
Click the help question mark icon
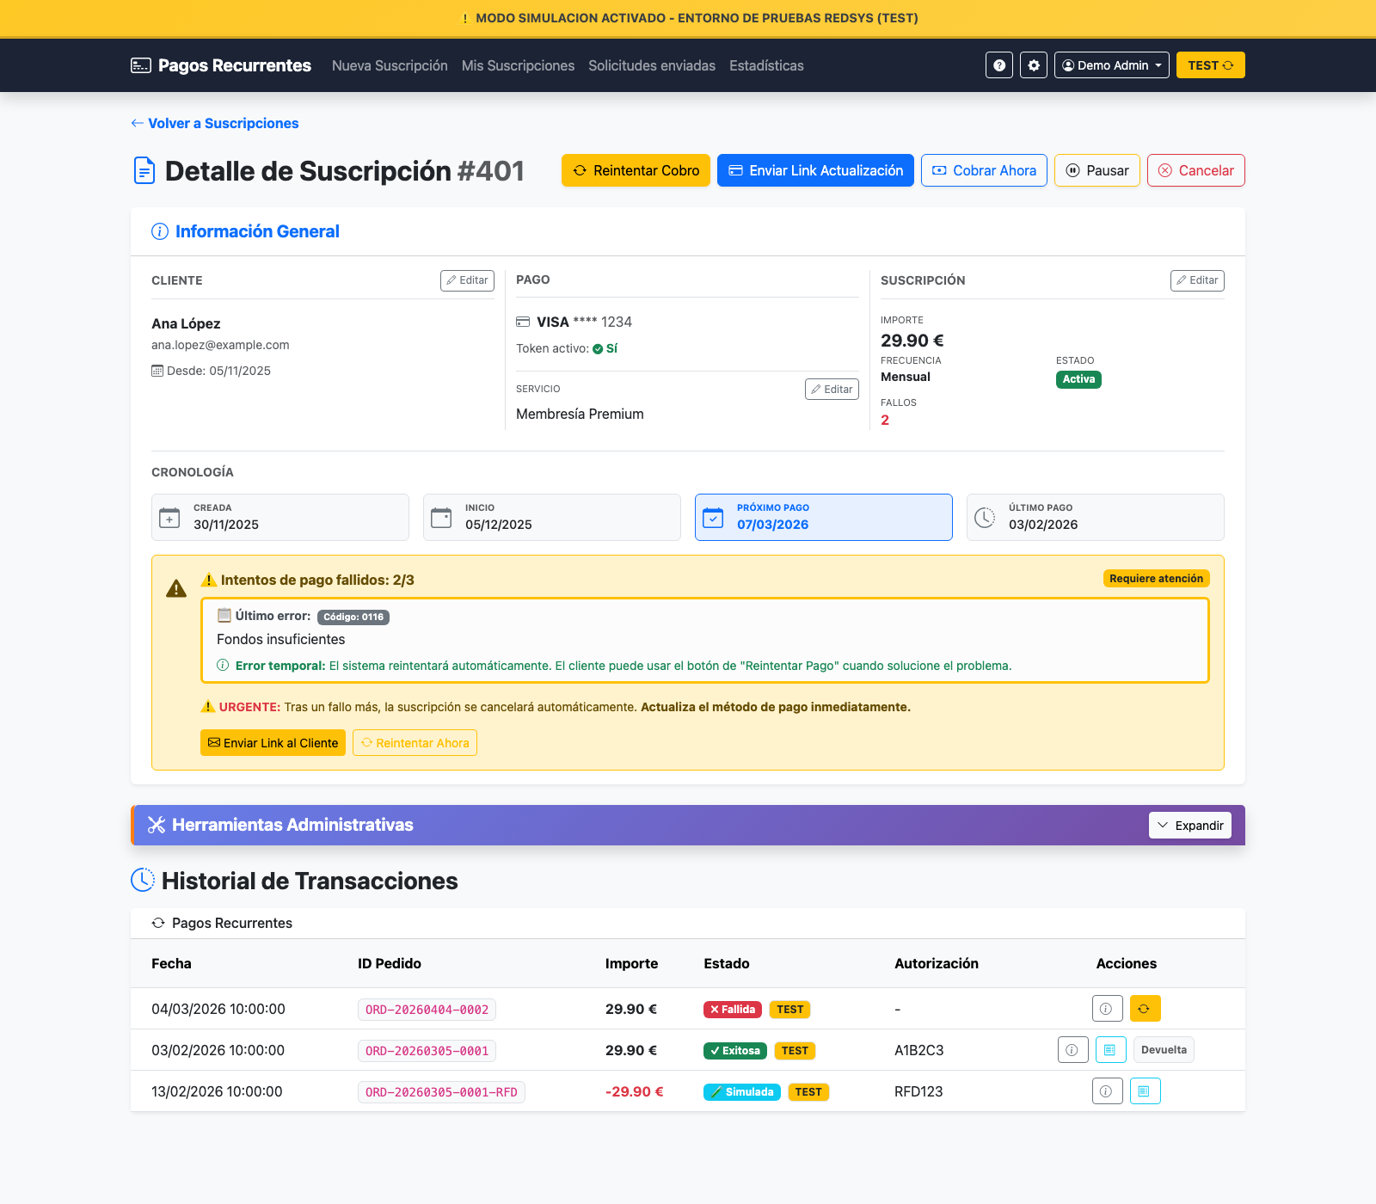click(x=998, y=65)
